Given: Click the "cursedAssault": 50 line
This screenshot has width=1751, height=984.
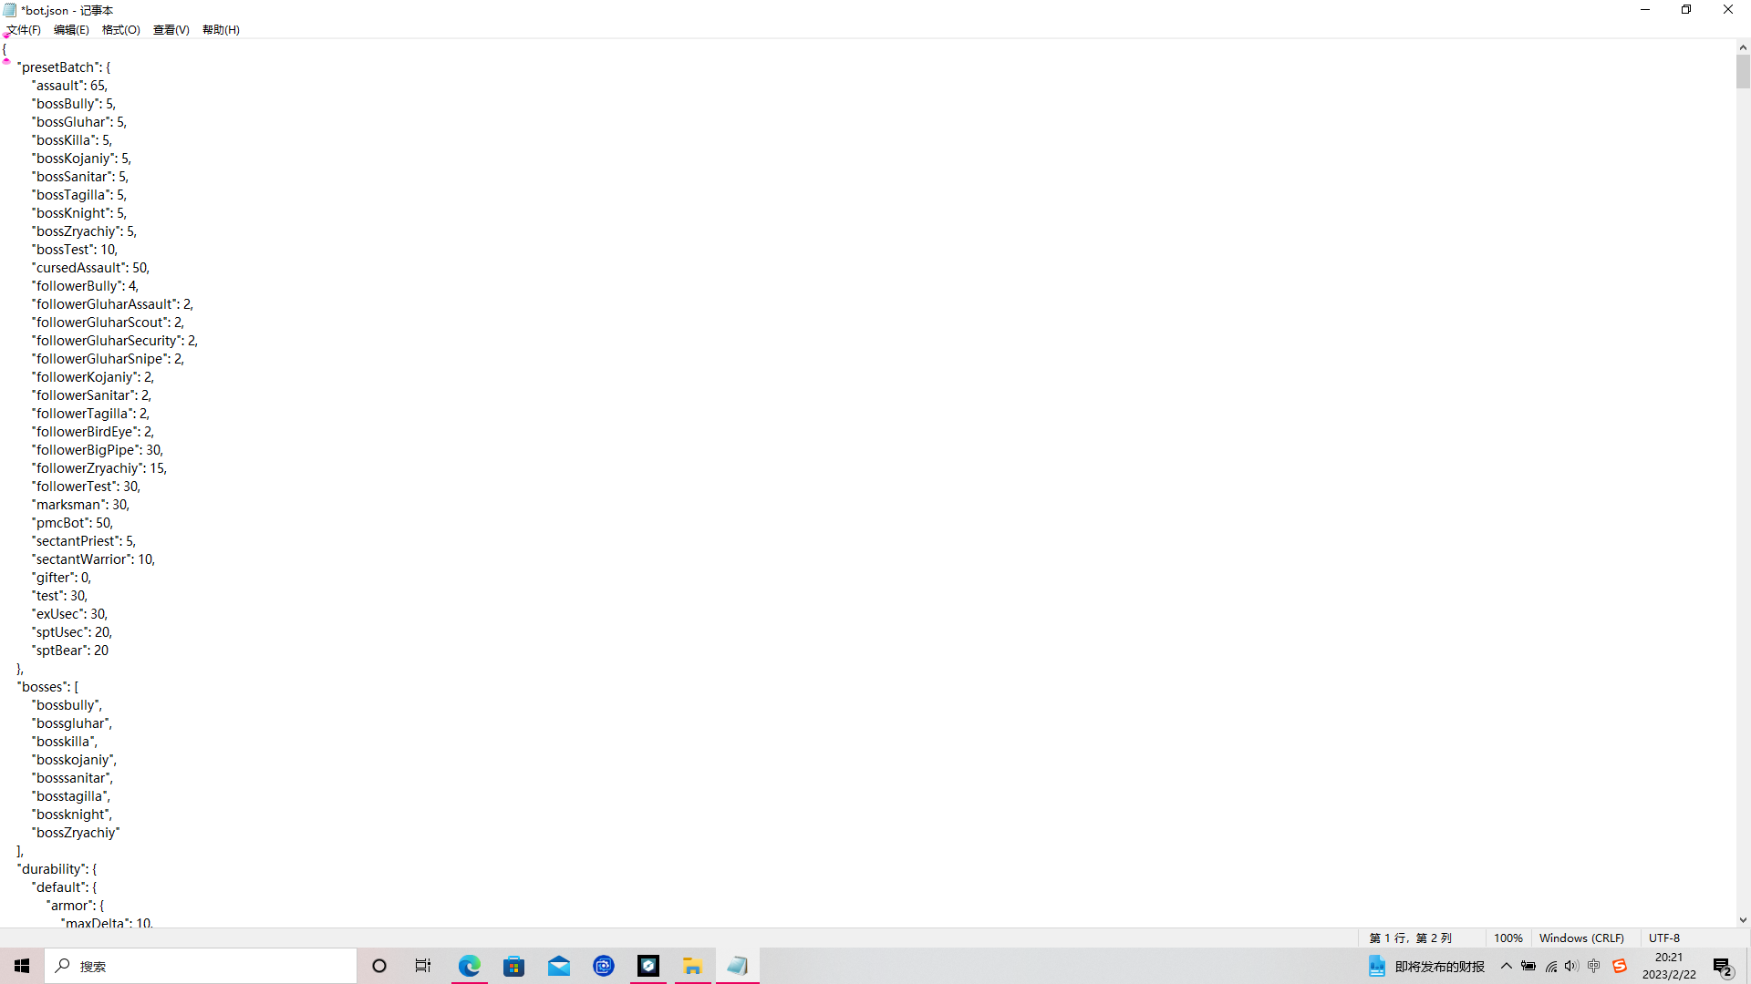Looking at the screenshot, I should point(90,268).
